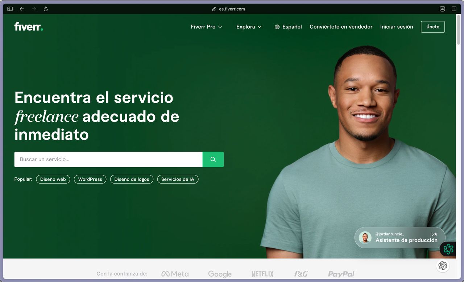Click the round ChatGPT icon at bottom

pyautogui.click(x=443, y=266)
